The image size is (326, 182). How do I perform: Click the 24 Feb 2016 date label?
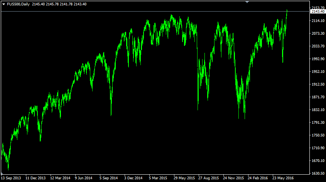click(258, 178)
